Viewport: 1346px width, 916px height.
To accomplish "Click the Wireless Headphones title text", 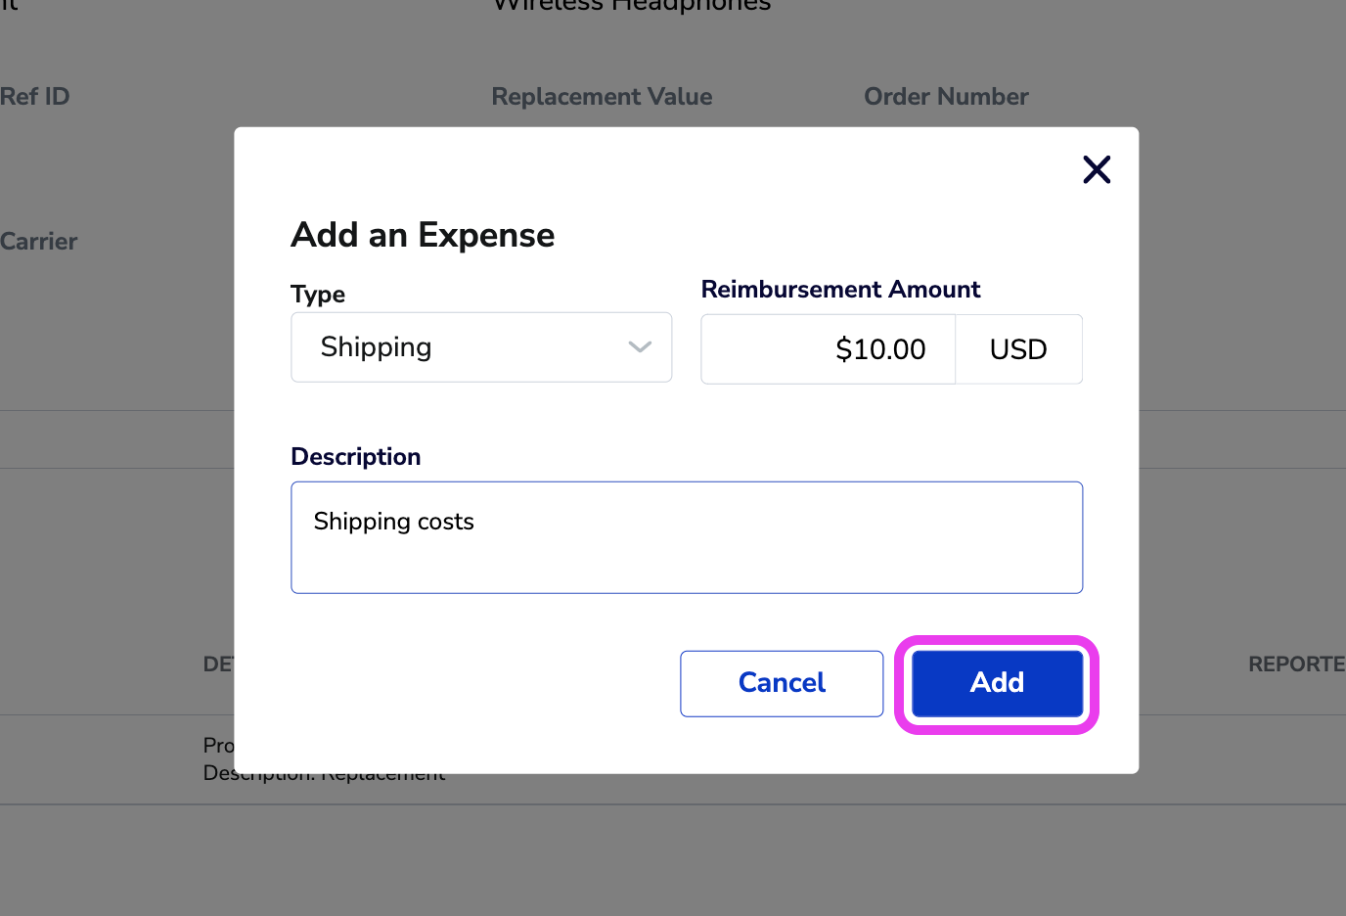I will click(632, 6).
